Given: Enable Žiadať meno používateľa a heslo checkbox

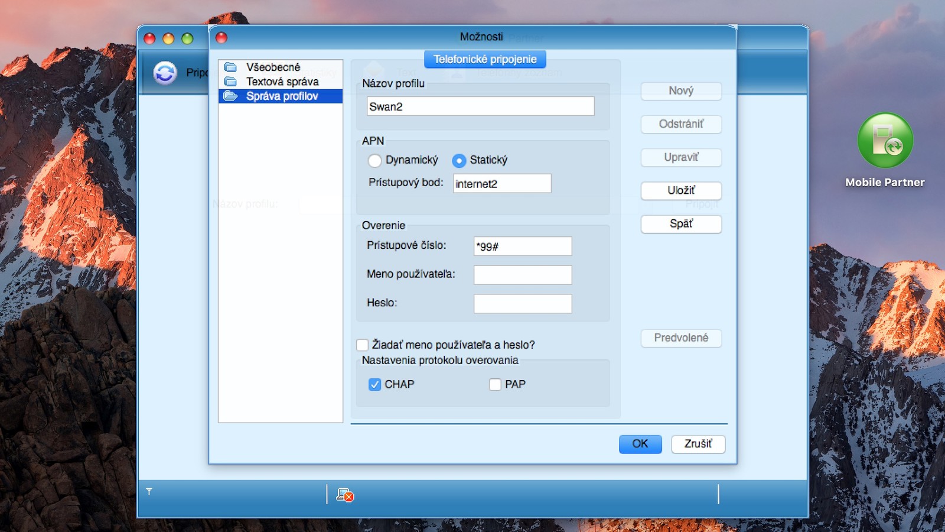Looking at the screenshot, I should tap(362, 345).
